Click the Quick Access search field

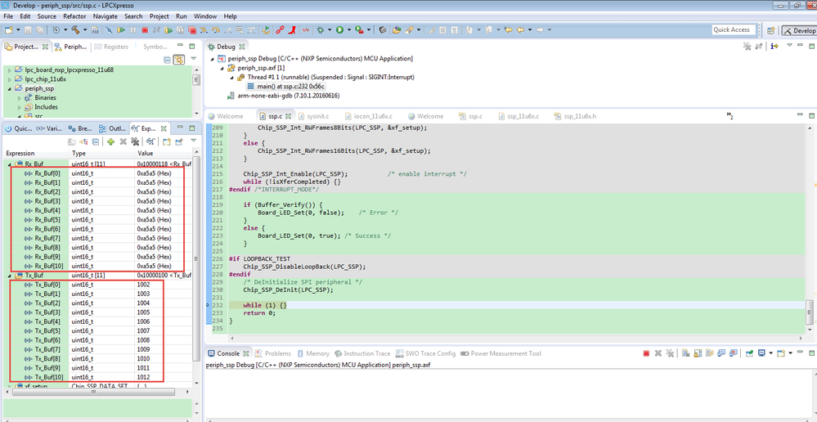734,29
